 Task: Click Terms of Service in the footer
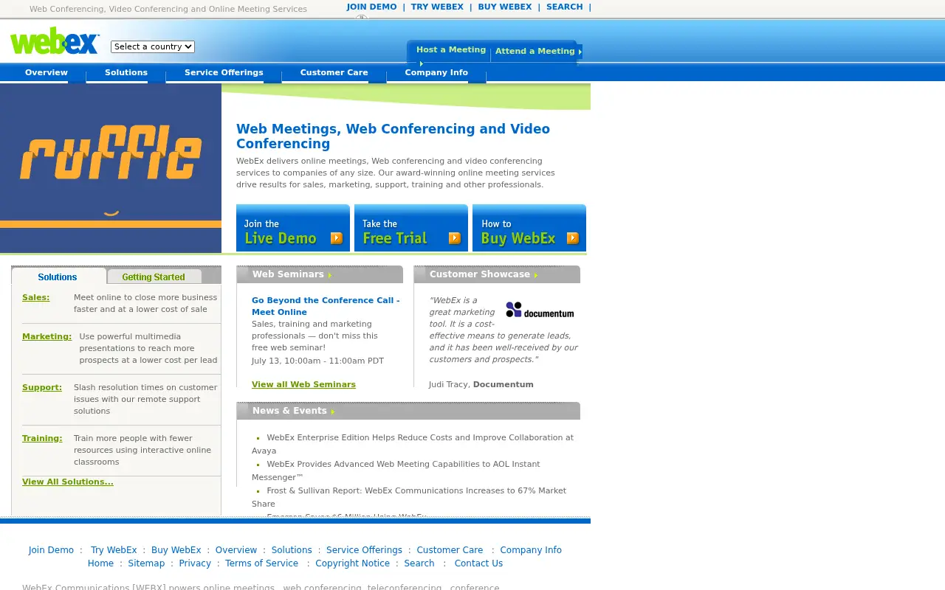pyautogui.click(x=261, y=563)
